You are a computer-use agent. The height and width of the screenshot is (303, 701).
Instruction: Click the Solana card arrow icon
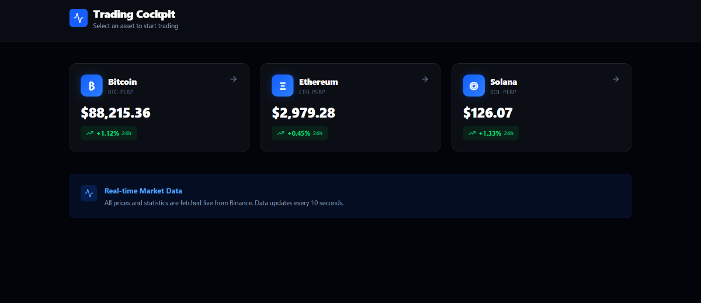tap(616, 79)
